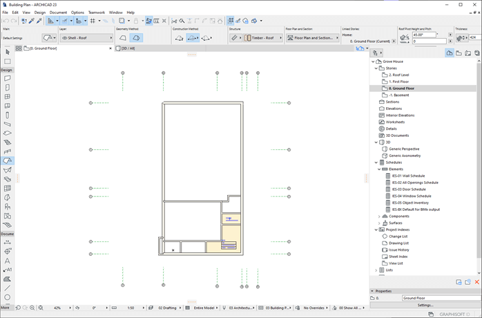The height and width of the screenshot is (318, 482).
Task: Select the Line tool
Action: click(x=8, y=288)
